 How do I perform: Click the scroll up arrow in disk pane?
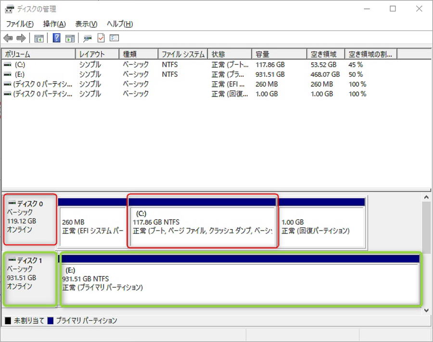(x=426, y=197)
